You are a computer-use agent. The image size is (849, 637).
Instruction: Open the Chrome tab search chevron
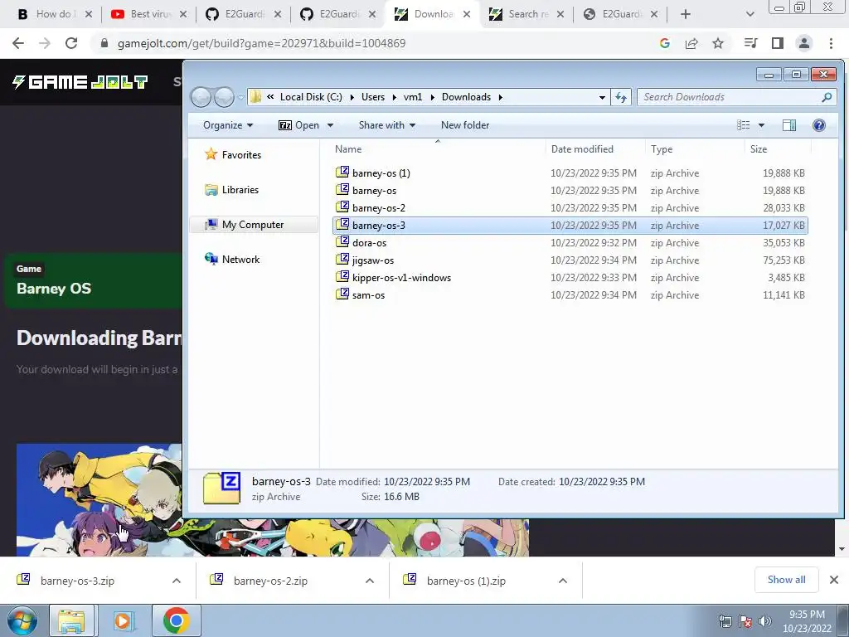[x=750, y=14]
